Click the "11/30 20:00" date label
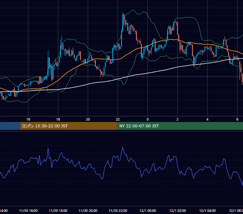 (88, 210)
